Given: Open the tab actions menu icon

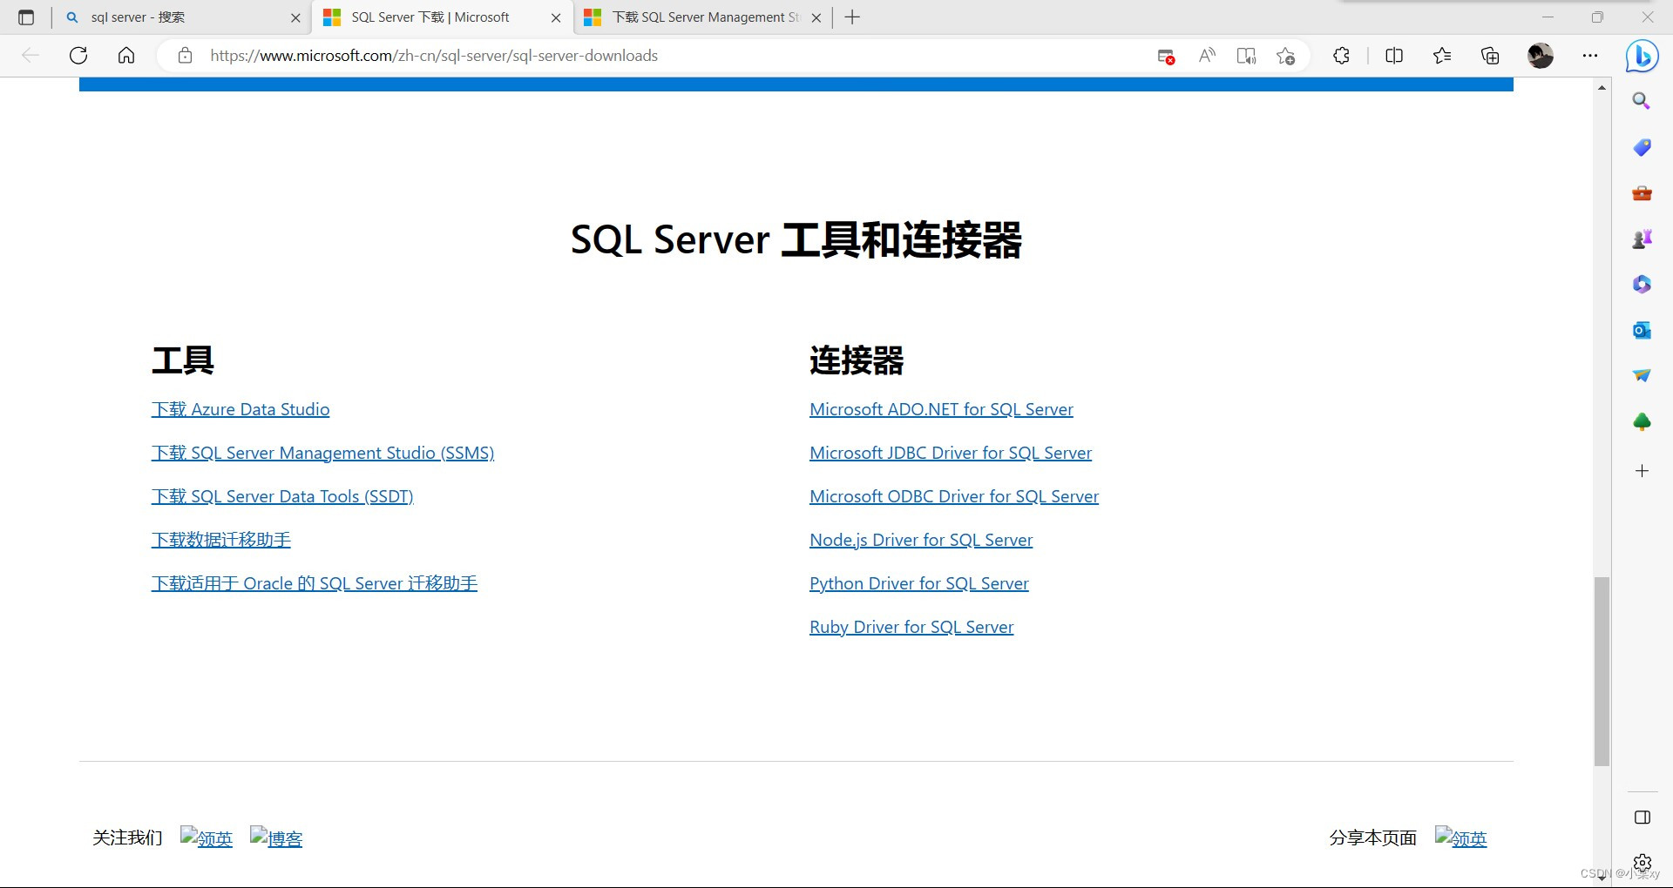Looking at the screenshot, I should (26, 17).
